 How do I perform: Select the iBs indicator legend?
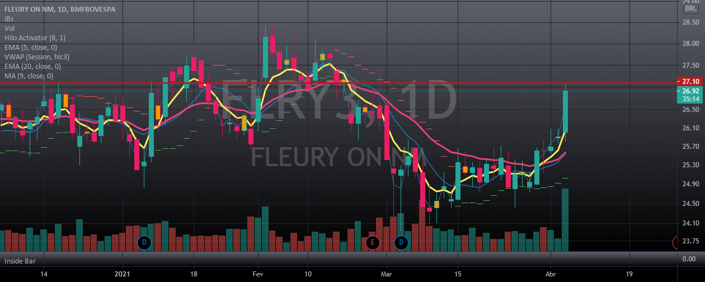click(x=8, y=18)
